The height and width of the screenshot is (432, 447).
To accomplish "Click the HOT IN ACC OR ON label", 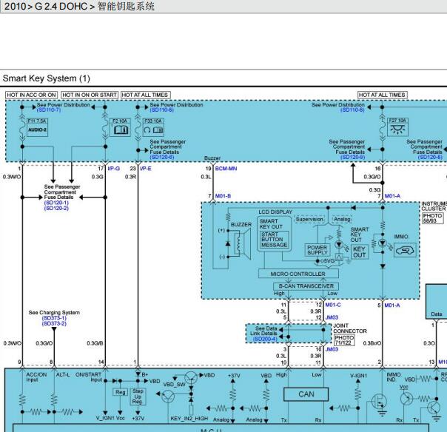I will pos(31,95).
